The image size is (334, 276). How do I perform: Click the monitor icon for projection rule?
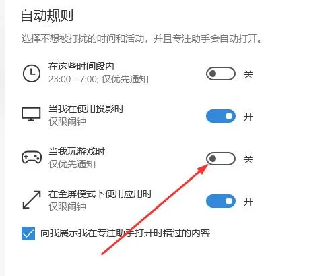[31, 114]
